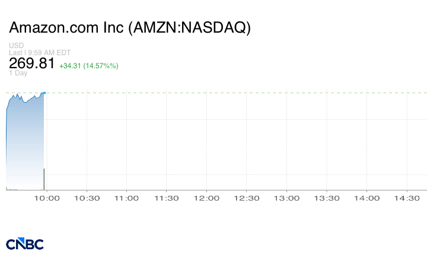
Task: Click the tall volume bar near 10:00
Action: click(x=44, y=179)
